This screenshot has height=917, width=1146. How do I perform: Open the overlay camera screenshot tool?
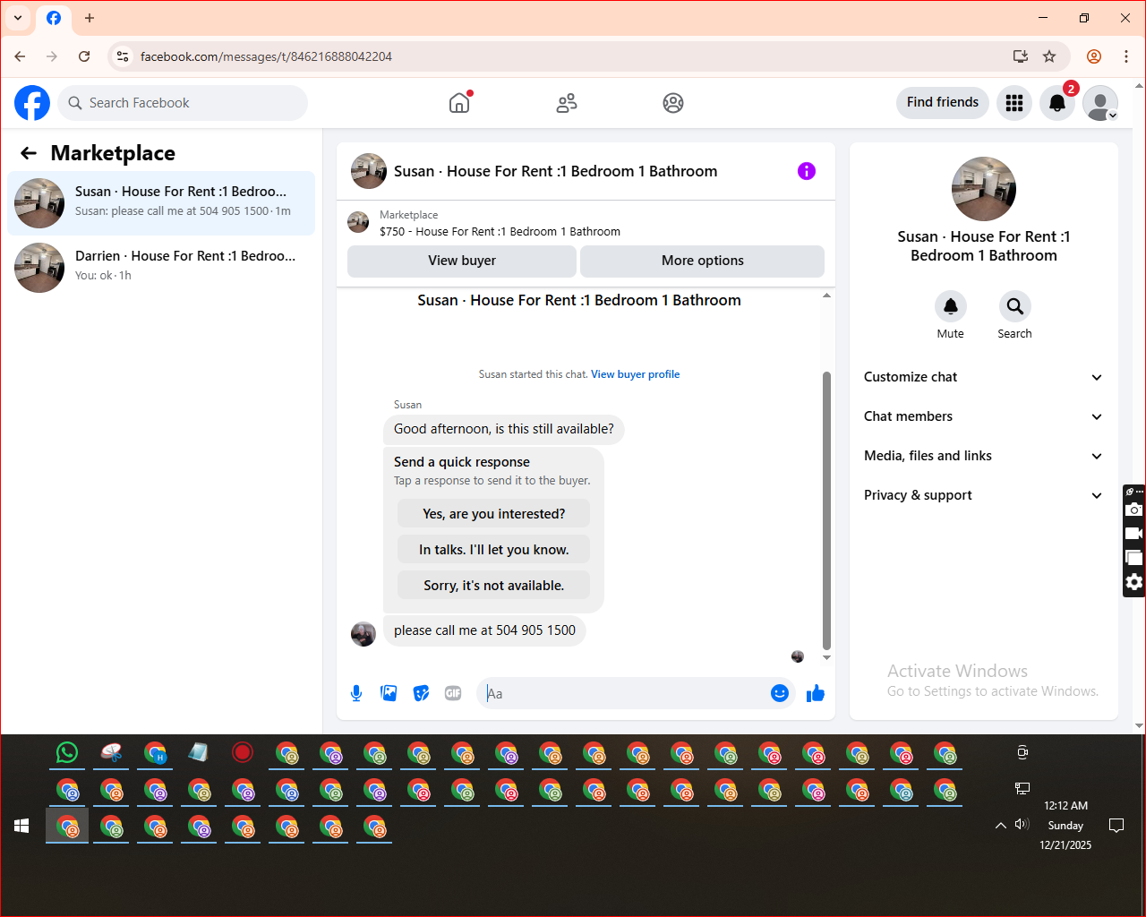1134,510
